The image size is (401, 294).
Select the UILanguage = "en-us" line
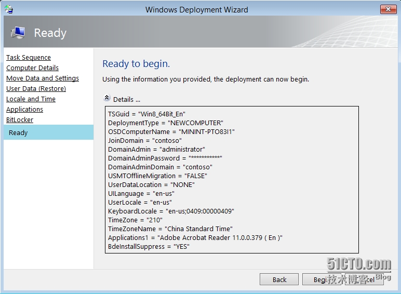tap(141, 194)
